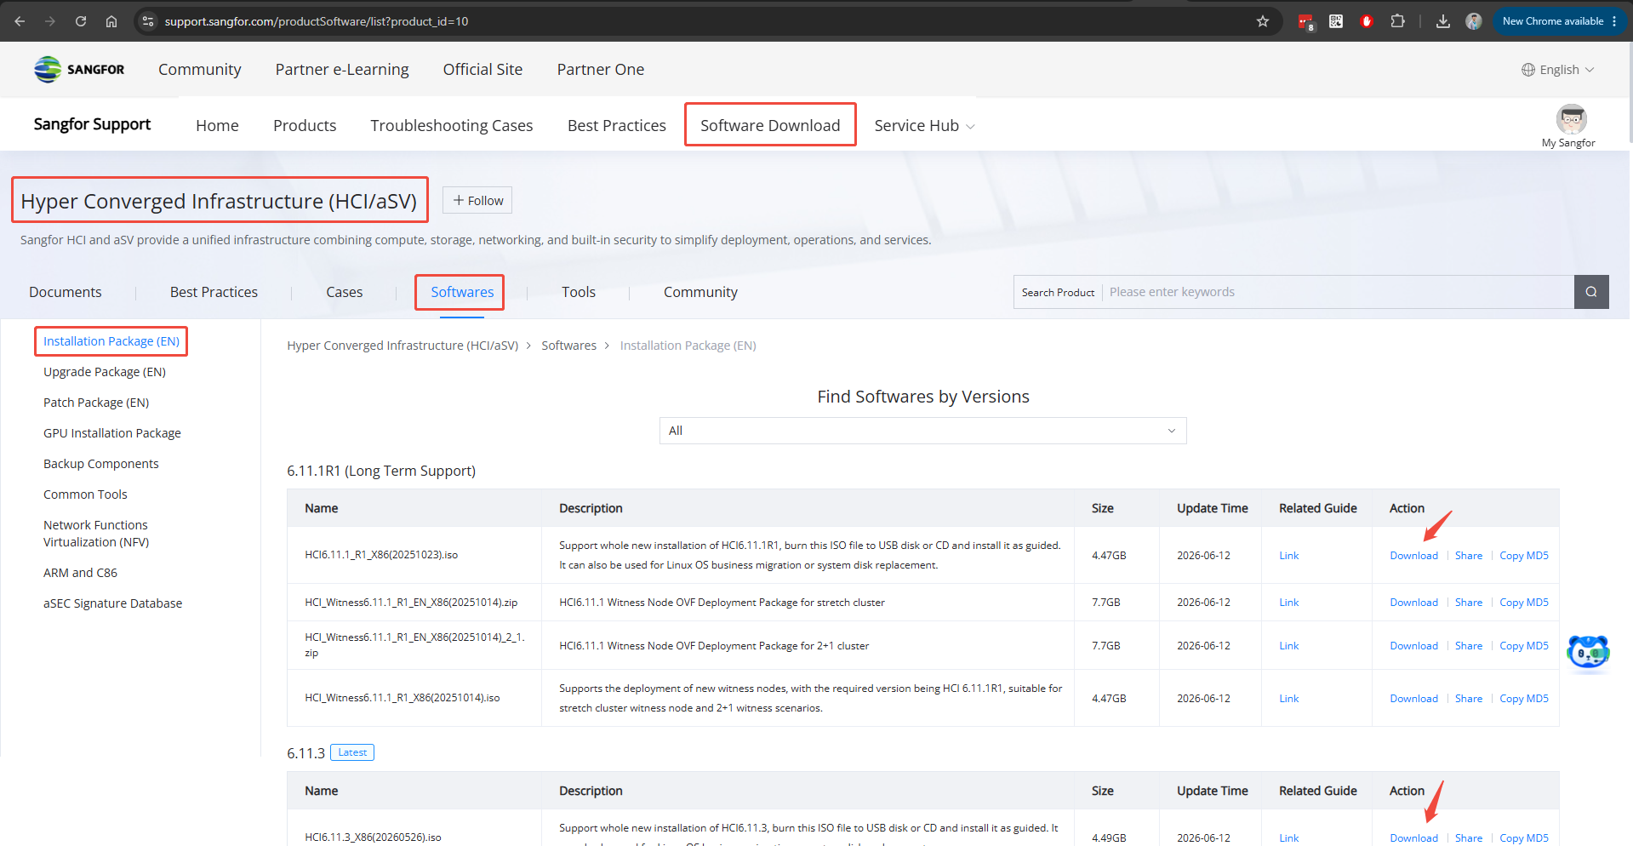Expand the Service Hub dropdown
Image resolution: width=1633 pixels, height=846 pixels.
(x=925, y=125)
